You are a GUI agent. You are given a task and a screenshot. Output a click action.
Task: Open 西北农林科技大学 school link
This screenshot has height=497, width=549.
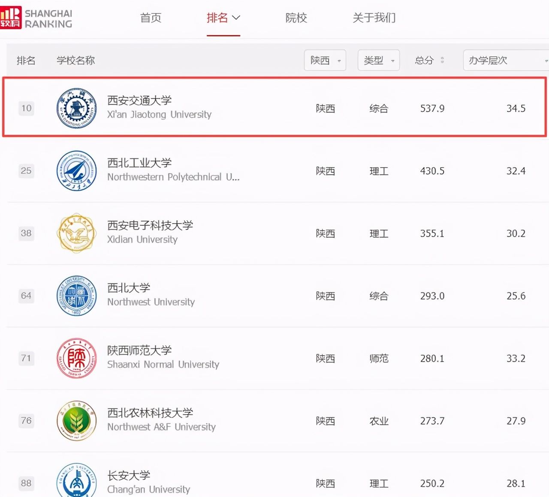150,413
